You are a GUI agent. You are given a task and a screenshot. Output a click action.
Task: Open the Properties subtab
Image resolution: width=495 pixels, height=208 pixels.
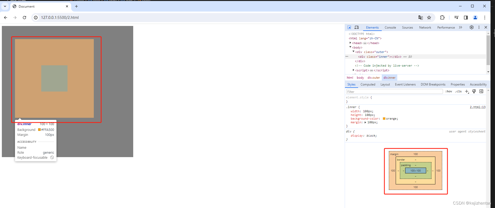pyautogui.click(x=458, y=84)
